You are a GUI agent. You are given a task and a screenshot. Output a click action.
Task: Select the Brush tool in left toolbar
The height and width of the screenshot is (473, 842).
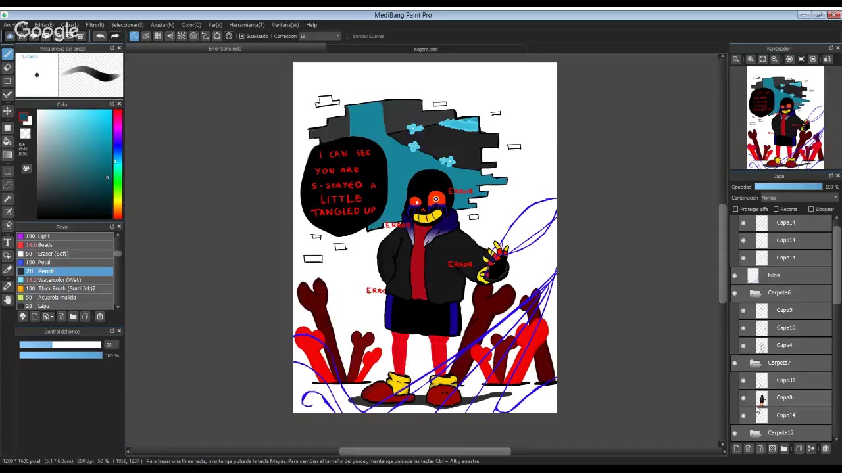click(x=7, y=54)
